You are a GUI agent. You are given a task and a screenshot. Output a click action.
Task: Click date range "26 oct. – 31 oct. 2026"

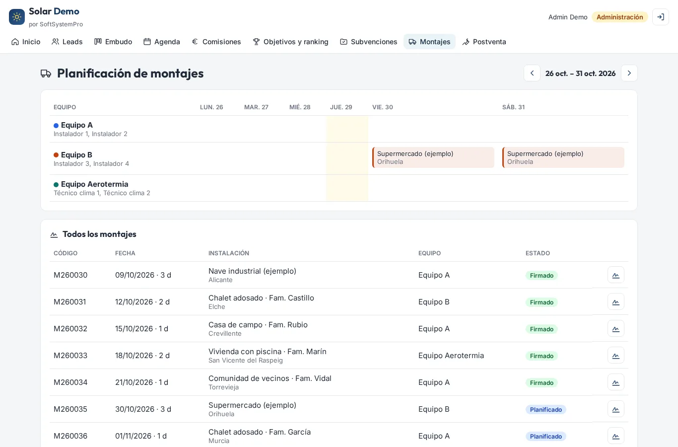581,74
